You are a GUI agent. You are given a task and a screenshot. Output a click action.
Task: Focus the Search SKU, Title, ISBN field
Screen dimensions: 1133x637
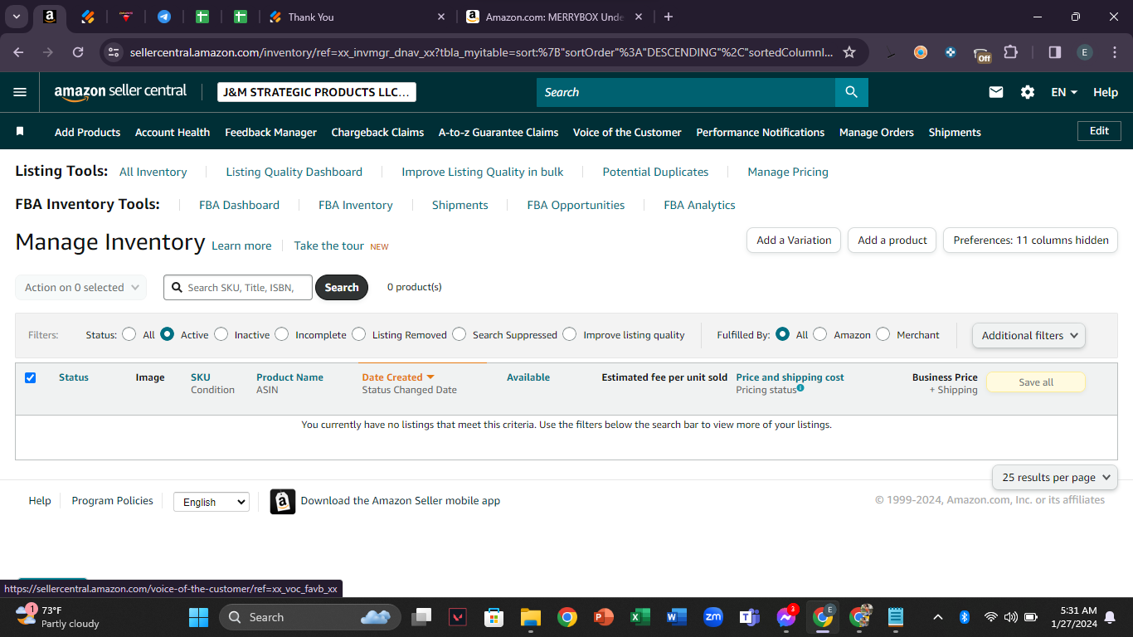coord(239,287)
